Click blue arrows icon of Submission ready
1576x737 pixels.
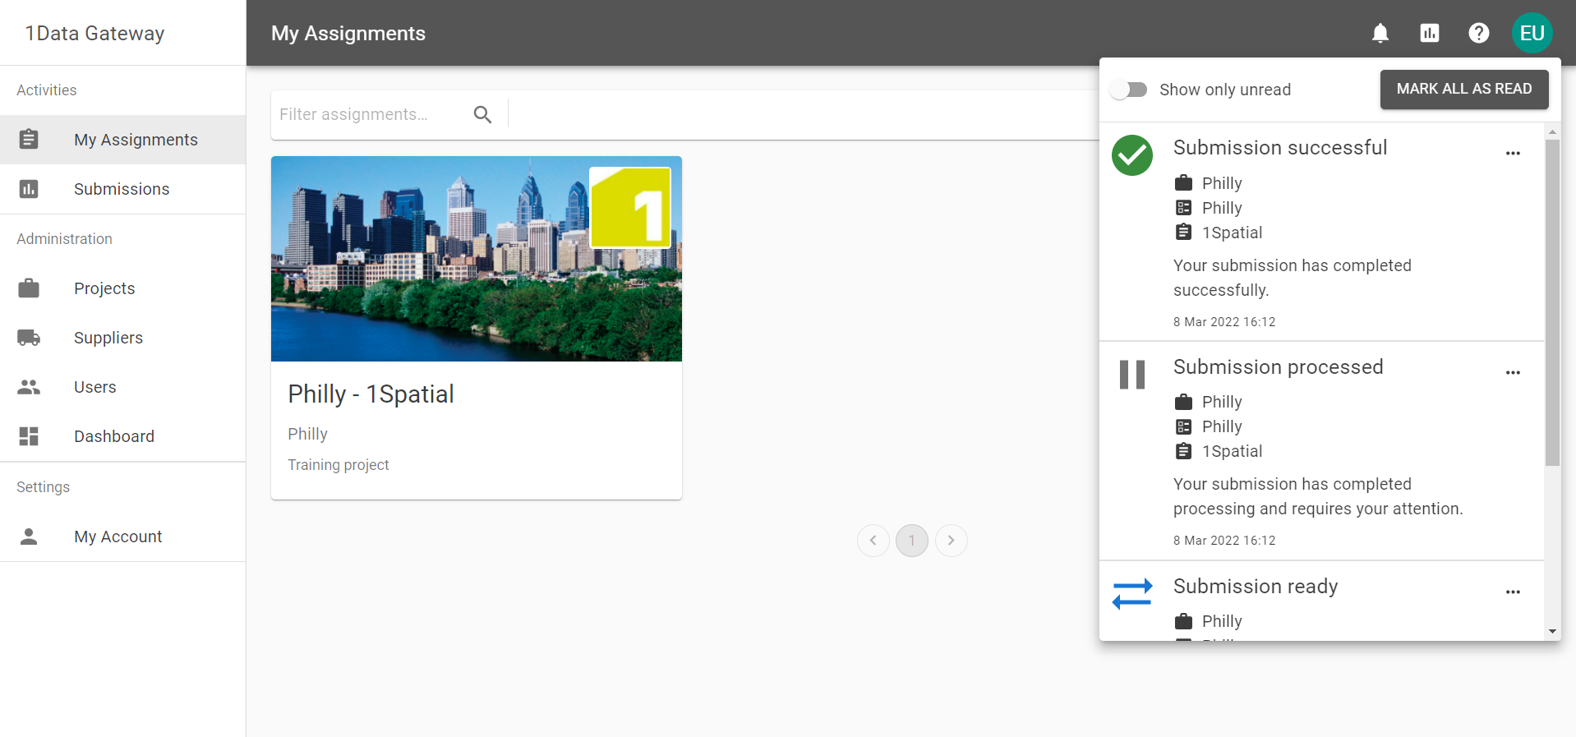coord(1132,594)
